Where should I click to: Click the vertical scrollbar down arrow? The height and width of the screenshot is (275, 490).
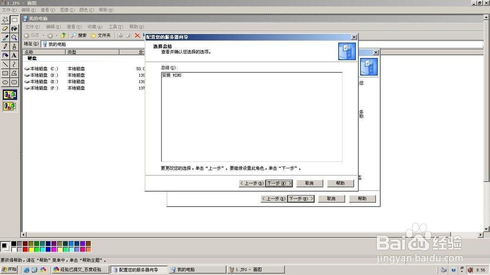486,229
